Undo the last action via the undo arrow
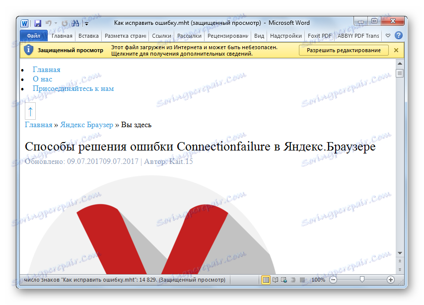Screen dimensions: 424x305 coord(49,23)
